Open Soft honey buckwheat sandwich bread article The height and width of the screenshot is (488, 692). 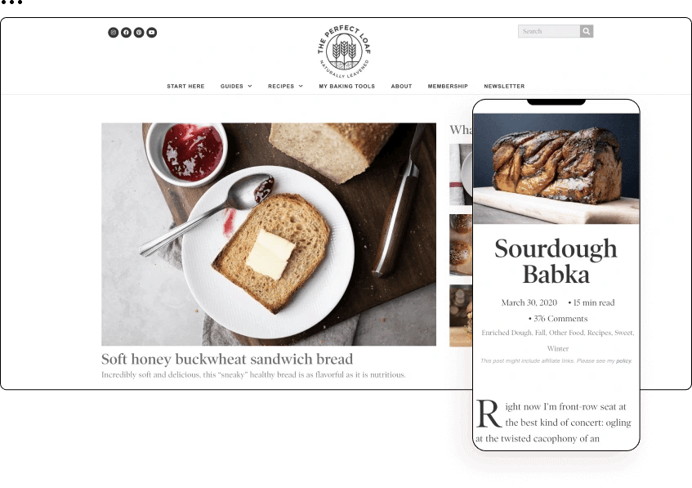(x=227, y=359)
